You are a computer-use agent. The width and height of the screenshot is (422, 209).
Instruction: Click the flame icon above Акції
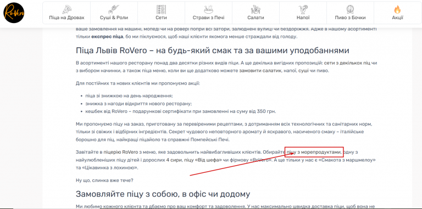point(397,10)
